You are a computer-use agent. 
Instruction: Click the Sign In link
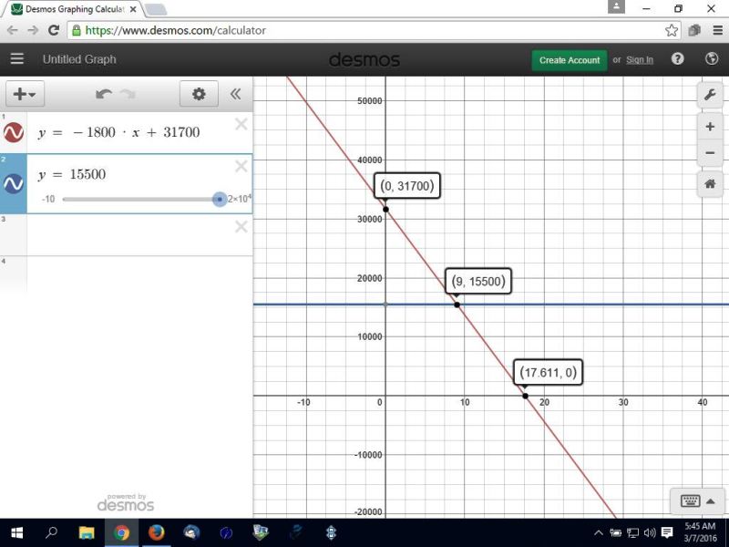[640, 60]
